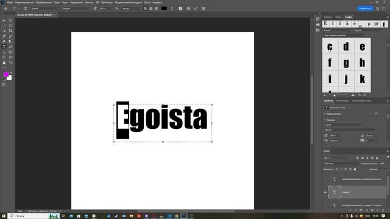Select the Move tool
Image resolution: width=390 pixels, height=219 pixels.
[x=4, y=20]
